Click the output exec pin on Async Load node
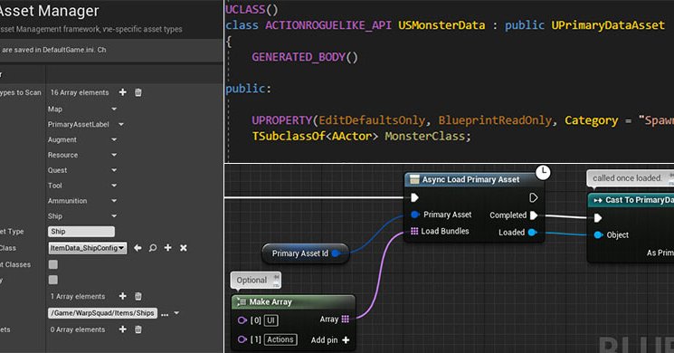This screenshot has width=674, height=353. coord(534,198)
